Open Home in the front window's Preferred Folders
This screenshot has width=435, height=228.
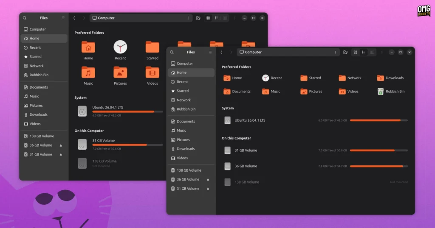click(232, 78)
